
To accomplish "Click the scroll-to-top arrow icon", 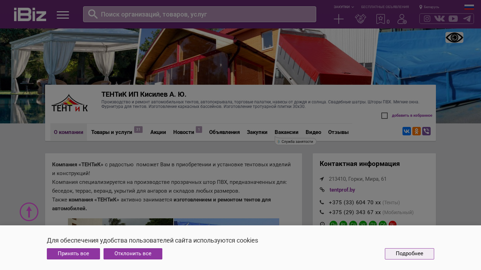I will [x=29, y=212].
